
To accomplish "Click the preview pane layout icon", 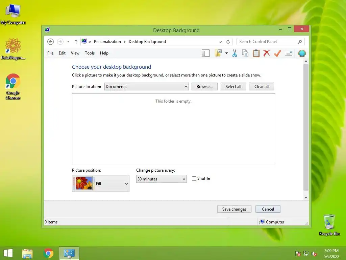I will 206,53.
